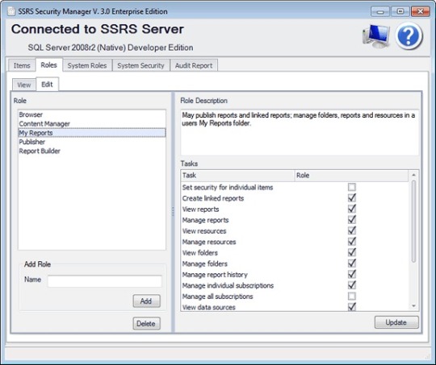The image size is (436, 365).
Task: Switch to the System Roles tab
Action: pos(87,65)
